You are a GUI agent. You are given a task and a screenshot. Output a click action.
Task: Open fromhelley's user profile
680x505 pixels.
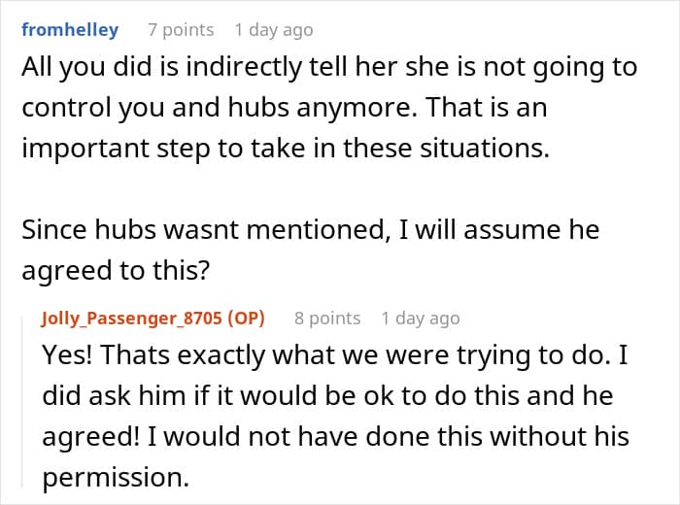click(69, 29)
